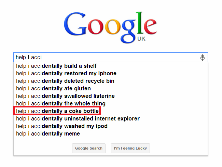The width and height of the screenshot is (222, 167).
Task: Click the blue capital G in the logo
Action: pyautogui.click(x=75, y=26)
